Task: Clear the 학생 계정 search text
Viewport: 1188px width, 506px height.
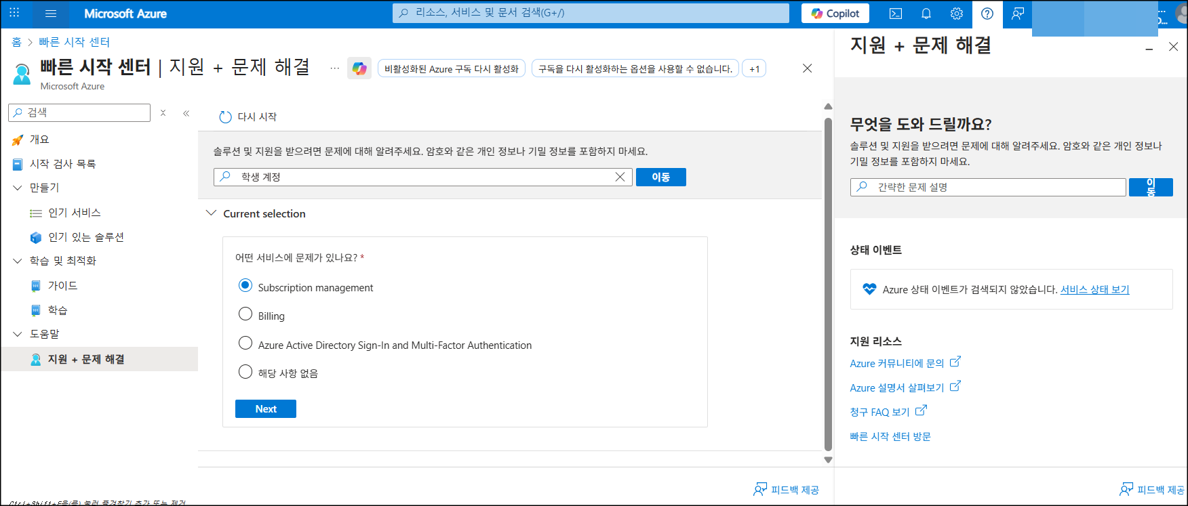Action: point(620,177)
